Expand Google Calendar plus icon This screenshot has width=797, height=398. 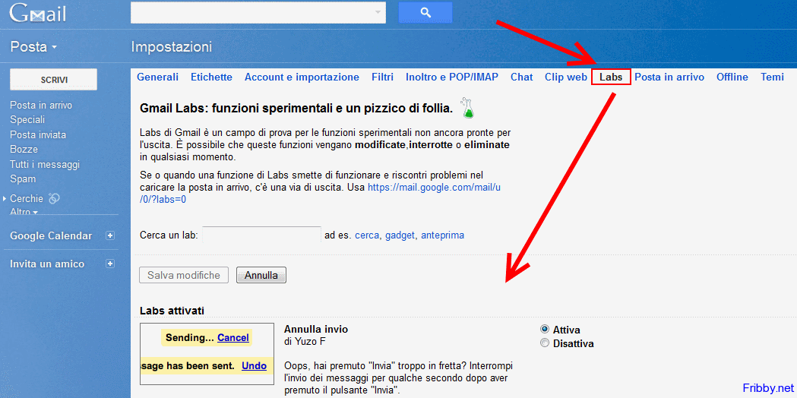[x=110, y=236]
